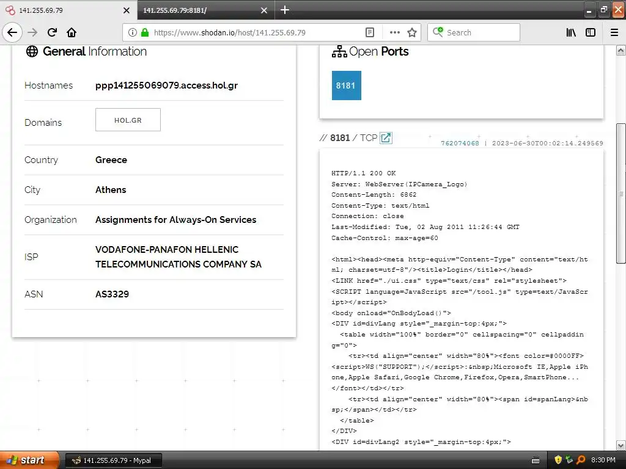Image resolution: width=626 pixels, height=469 pixels.
Task: Close the 141.255.69.79:8181/ tab
Action: tap(264, 10)
